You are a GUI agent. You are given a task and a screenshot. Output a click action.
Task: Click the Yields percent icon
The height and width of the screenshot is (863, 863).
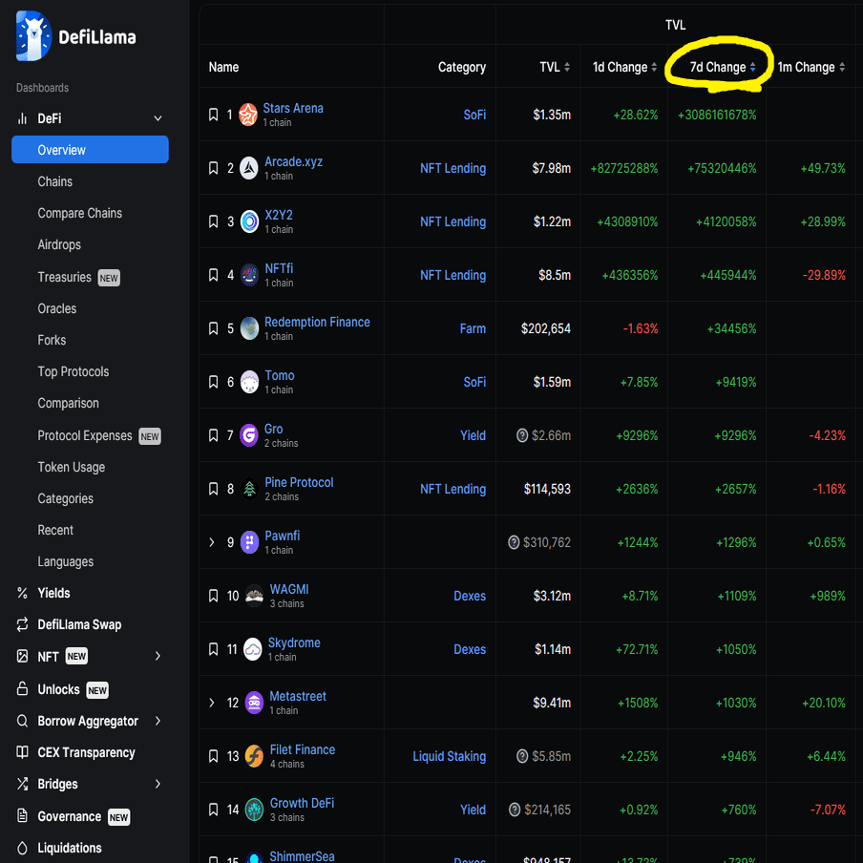click(22, 593)
